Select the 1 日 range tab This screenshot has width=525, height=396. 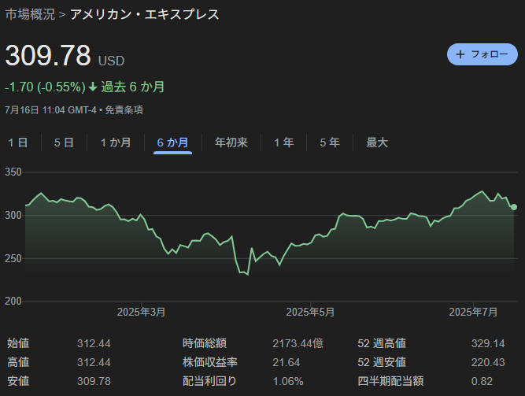coord(18,142)
